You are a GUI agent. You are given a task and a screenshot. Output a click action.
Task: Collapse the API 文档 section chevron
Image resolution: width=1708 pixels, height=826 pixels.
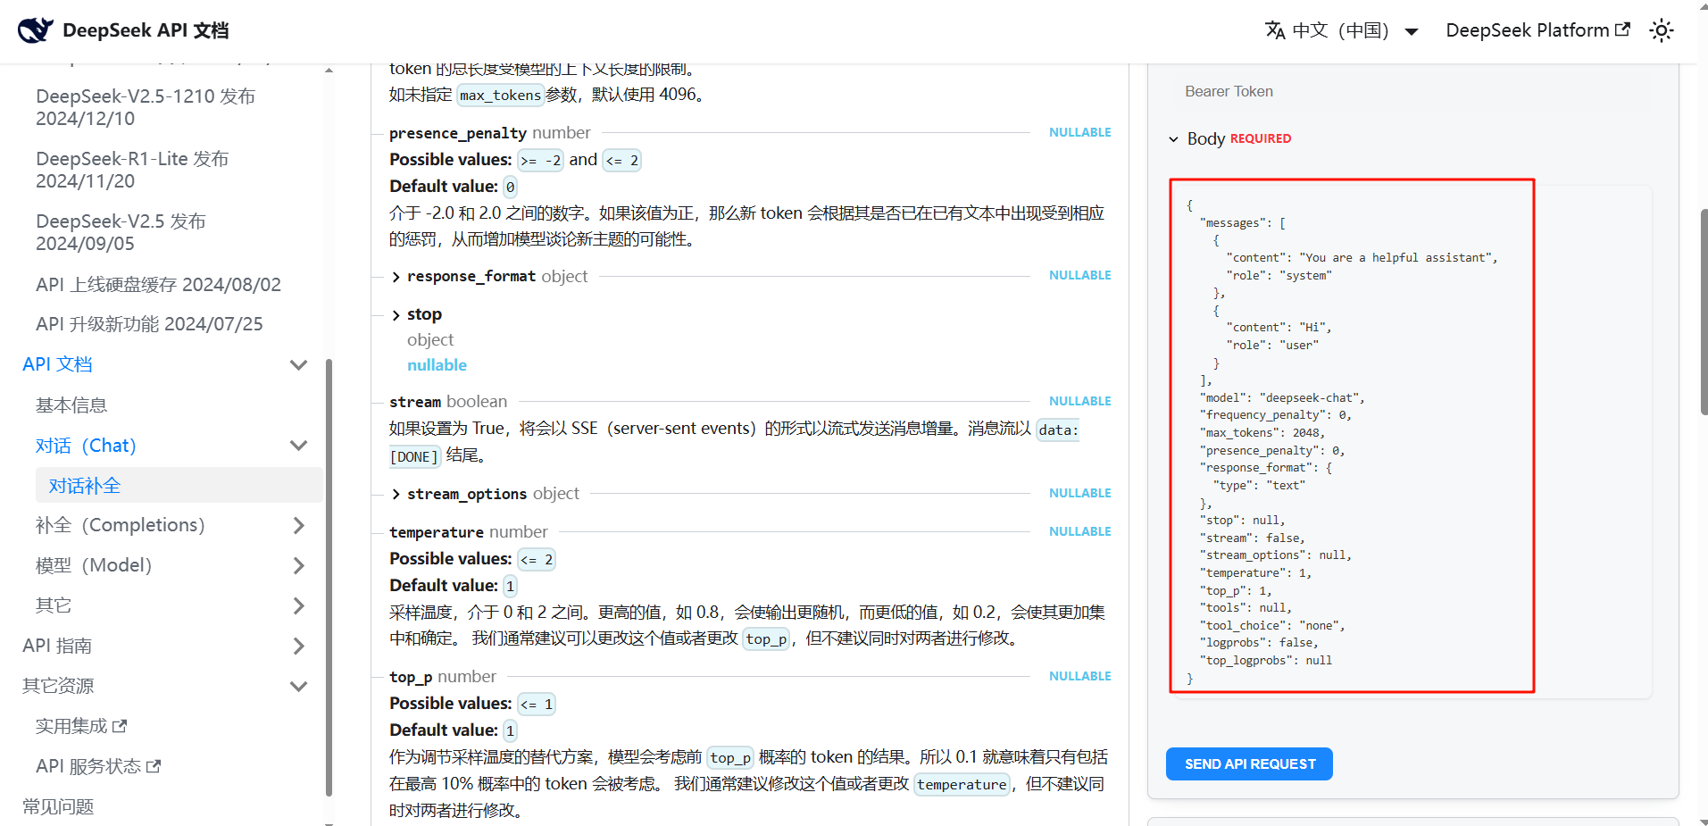(x=299, y=364)
